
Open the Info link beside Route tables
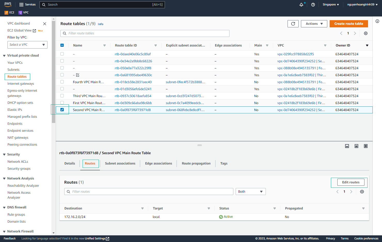(101, 24)
